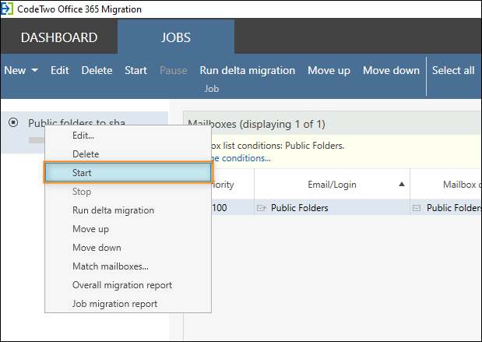Open Job migration report from the context menu
Image resolution: width=482 pixels, height=342 pixels.
pos(128,304)
